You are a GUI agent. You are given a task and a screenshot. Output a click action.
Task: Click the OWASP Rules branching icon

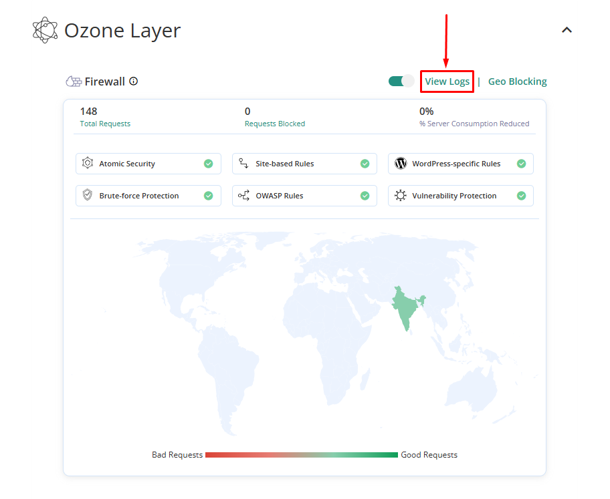pos(243,195)
